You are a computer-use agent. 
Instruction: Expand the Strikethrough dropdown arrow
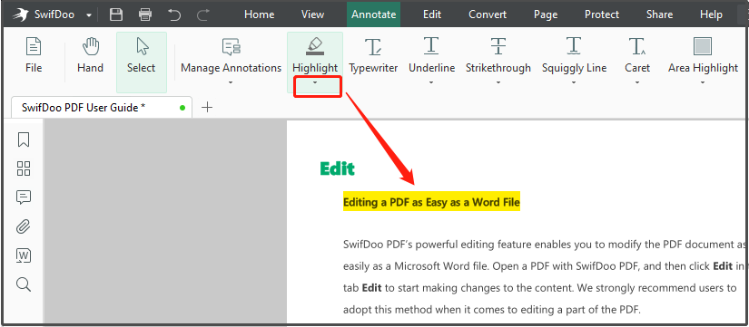tap(498, 83)
